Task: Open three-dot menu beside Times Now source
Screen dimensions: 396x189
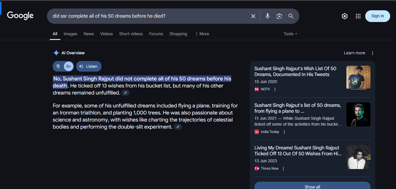Action: [283, 169]
